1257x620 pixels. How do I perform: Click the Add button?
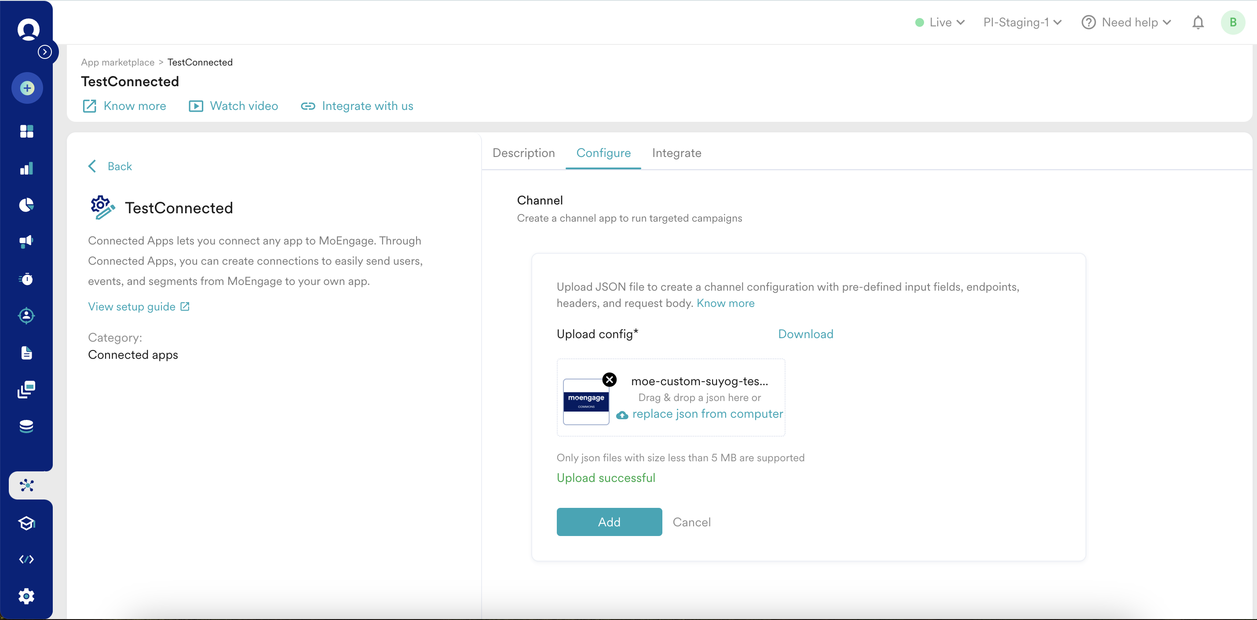(x=609, y=522)
